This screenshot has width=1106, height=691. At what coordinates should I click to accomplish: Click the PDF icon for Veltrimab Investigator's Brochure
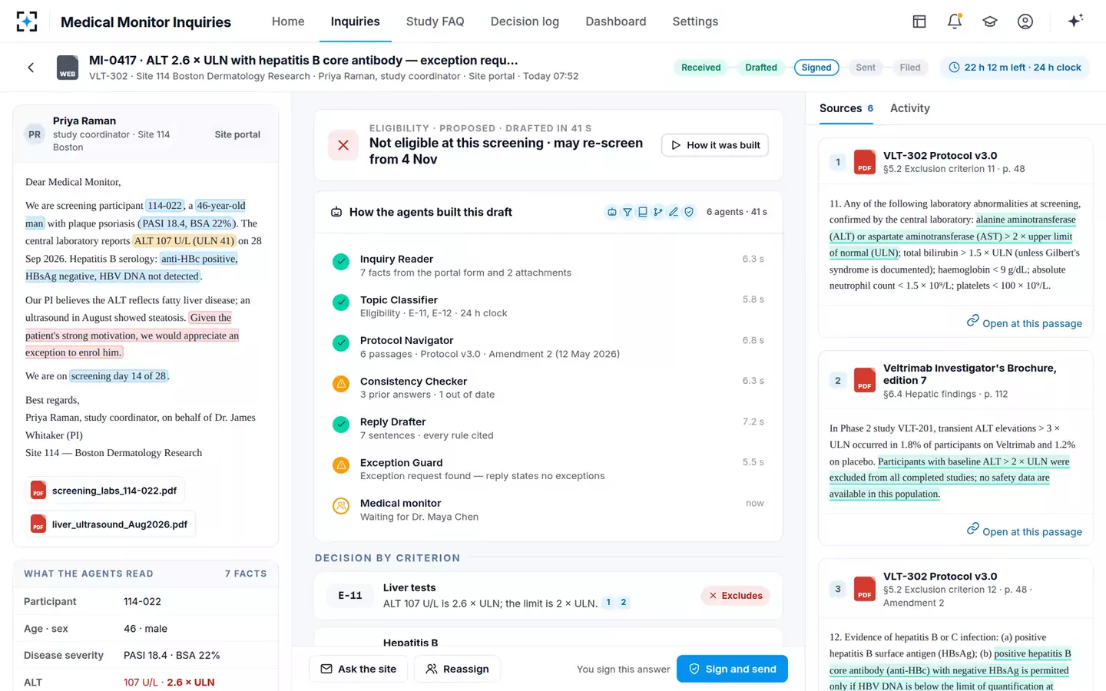point(865,380)
